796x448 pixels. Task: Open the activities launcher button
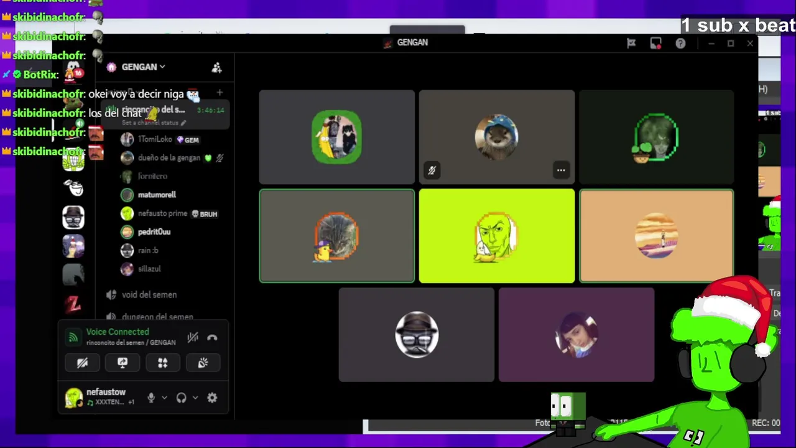[162, 363]
